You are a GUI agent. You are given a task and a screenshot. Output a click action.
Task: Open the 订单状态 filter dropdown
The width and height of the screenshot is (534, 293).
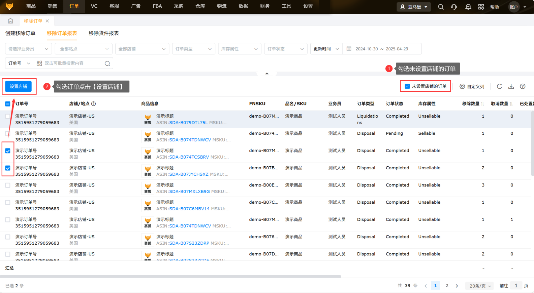tap(285, 49)
